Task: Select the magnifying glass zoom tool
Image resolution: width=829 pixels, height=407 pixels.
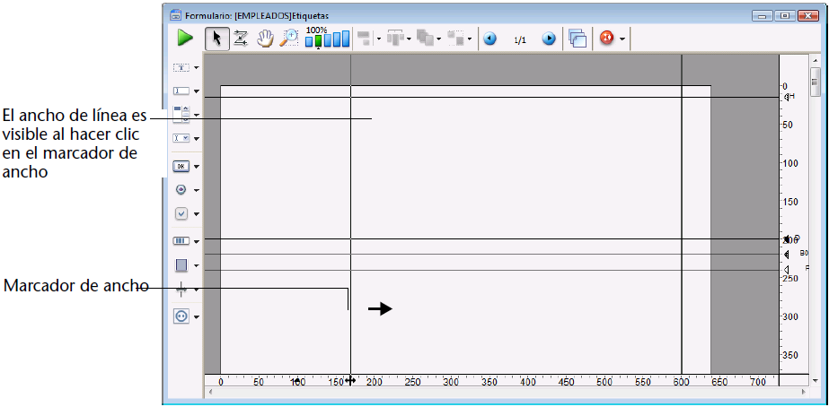Action: click(x=289, y=39)
